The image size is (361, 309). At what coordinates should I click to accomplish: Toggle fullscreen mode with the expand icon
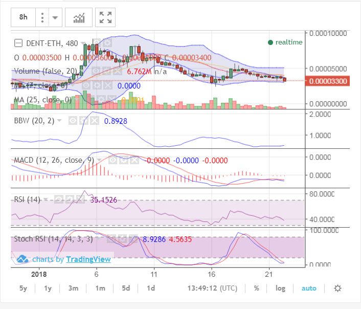tap(105, 17)
